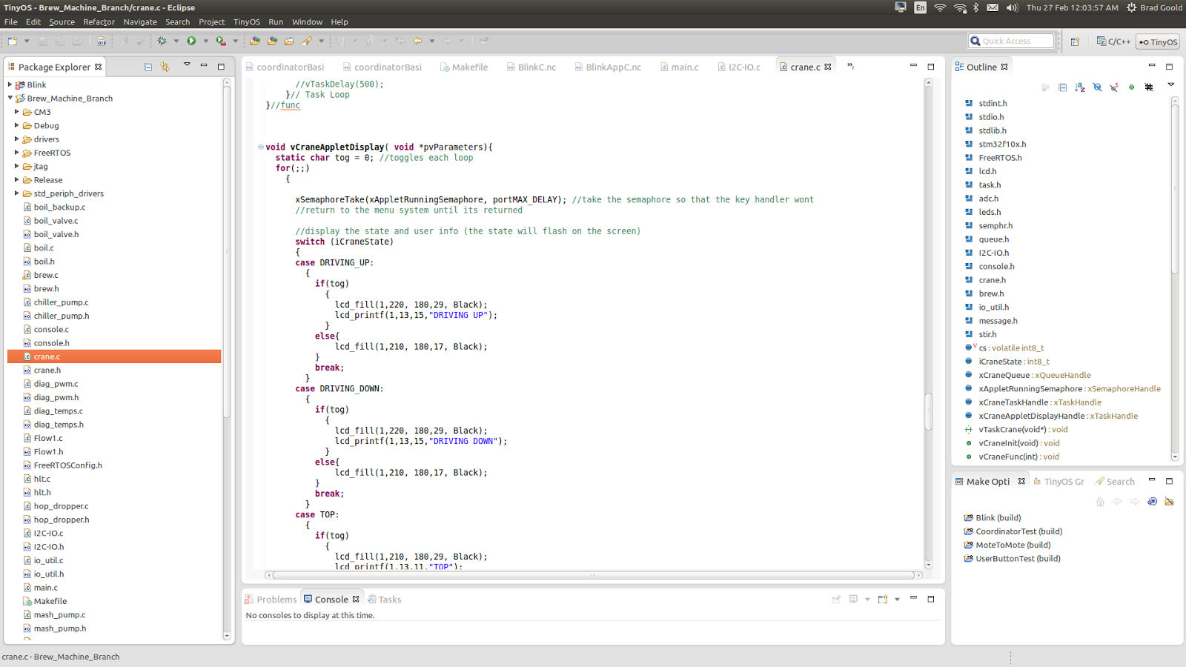The width and height of the screenshot is (1186, 667).
Task: Toggle Link with Editor in Package Explorer
Action: click(x=165, y=67)
